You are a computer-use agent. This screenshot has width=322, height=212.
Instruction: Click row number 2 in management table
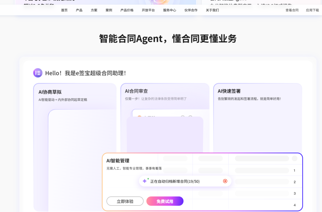coord(295,182)
